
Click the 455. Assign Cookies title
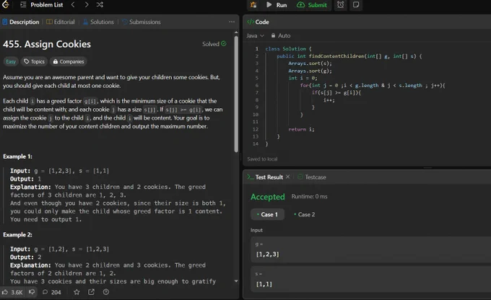click(47, 44)
